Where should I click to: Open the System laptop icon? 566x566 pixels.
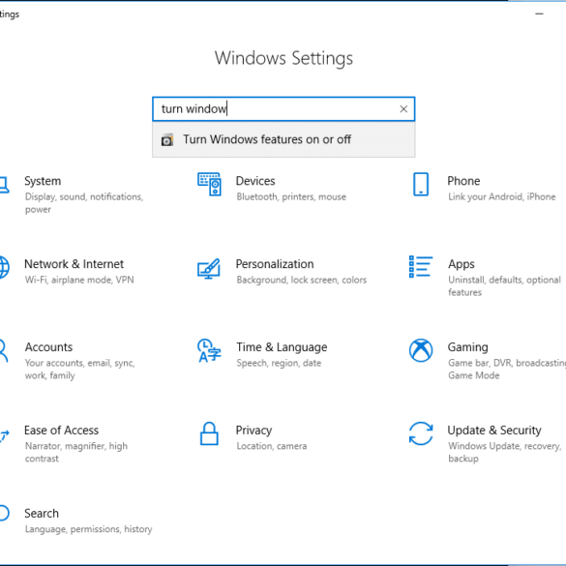(x=4, y=185)
